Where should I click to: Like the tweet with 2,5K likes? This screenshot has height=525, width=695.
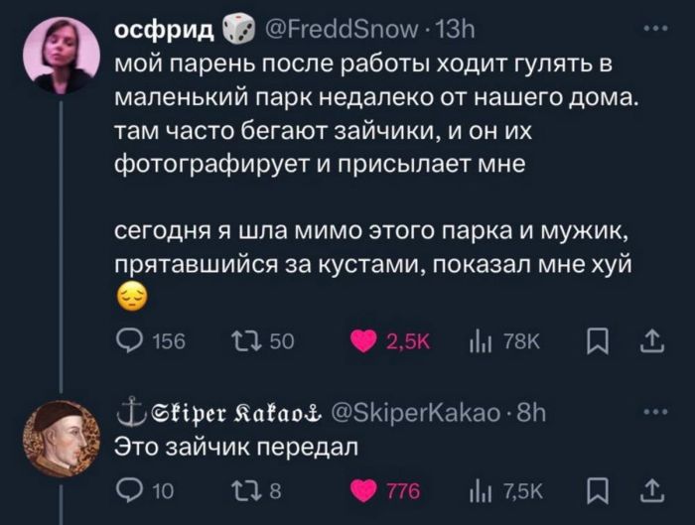(x=364, y=342)
